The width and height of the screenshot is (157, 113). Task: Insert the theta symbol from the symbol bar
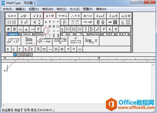click(x=14, y=29)
